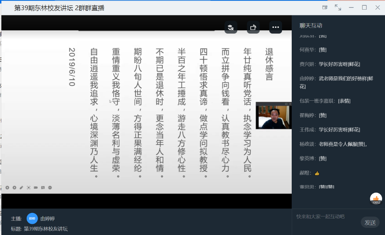Toggle the audio translation icon on the video

click(231, 27)
